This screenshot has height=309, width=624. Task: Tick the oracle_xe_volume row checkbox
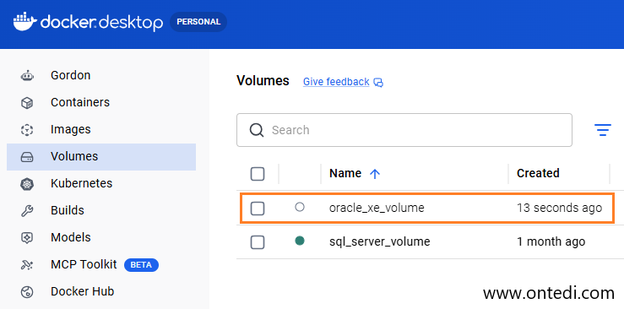click(x=258, y=208)
